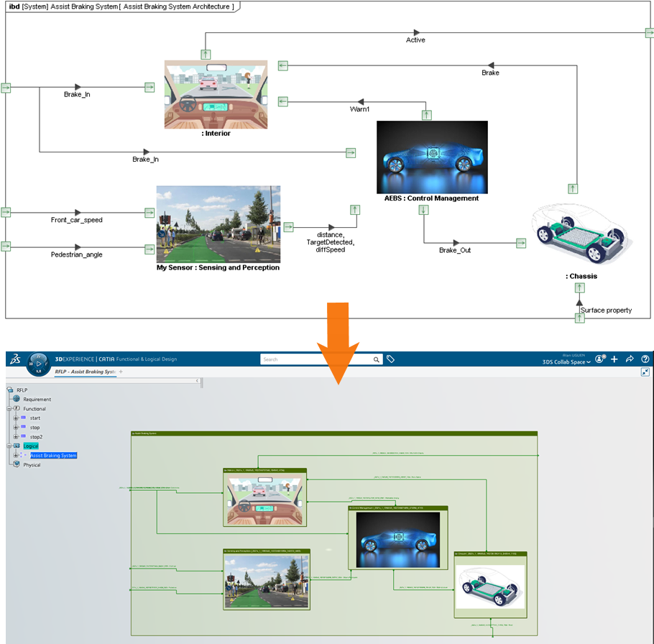Collapse the Logical tree node

(9, 446)
